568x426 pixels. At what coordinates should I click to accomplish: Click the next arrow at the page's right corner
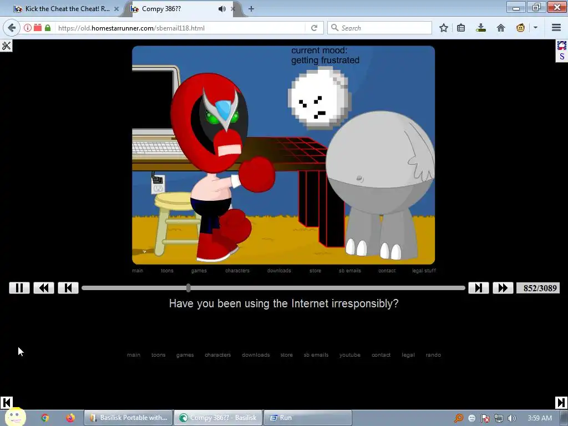pos(561,403)
